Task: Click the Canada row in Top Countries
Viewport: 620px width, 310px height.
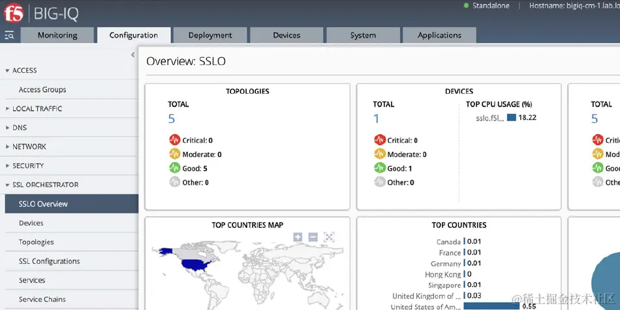Action: pyautogui.click(x=459, y=242)
